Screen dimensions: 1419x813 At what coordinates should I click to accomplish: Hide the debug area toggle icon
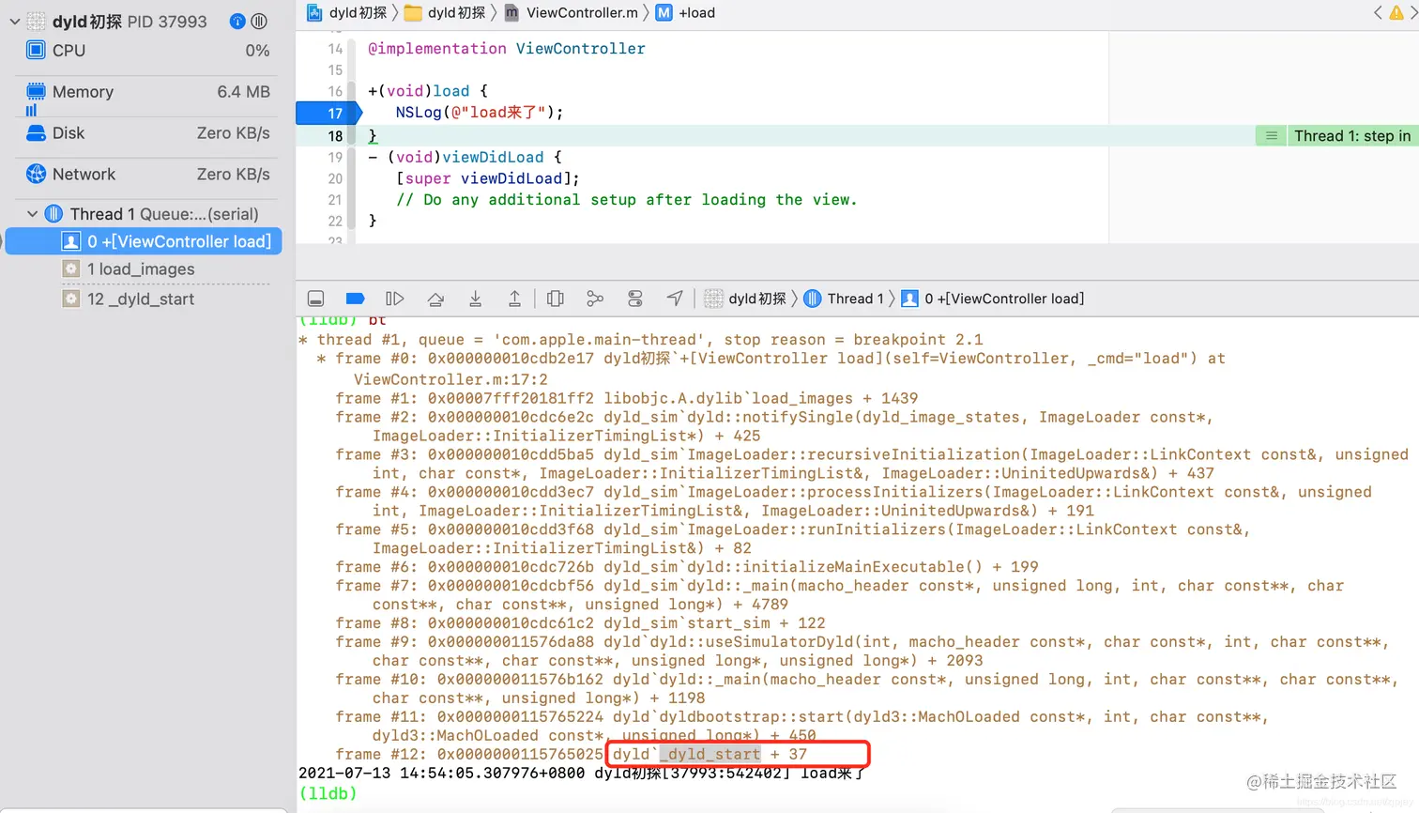pyautogui.click(x=316, y=299)
